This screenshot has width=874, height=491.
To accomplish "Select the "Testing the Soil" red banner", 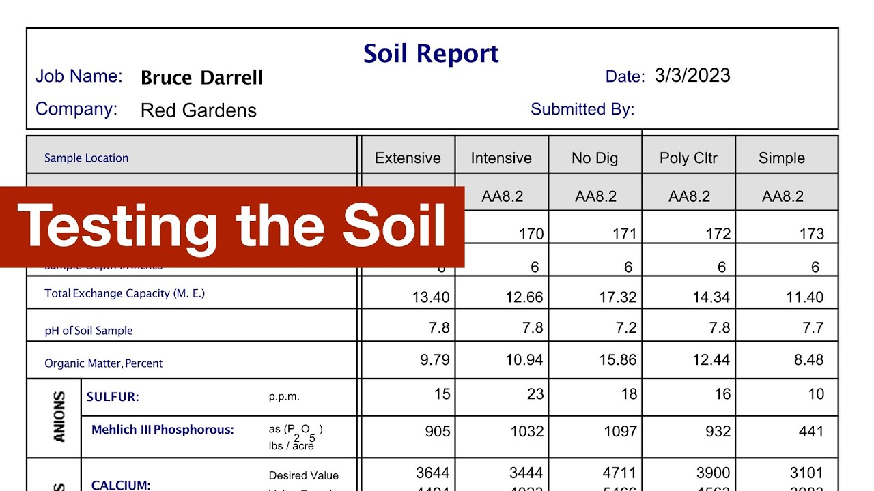I will click(232, 226).
